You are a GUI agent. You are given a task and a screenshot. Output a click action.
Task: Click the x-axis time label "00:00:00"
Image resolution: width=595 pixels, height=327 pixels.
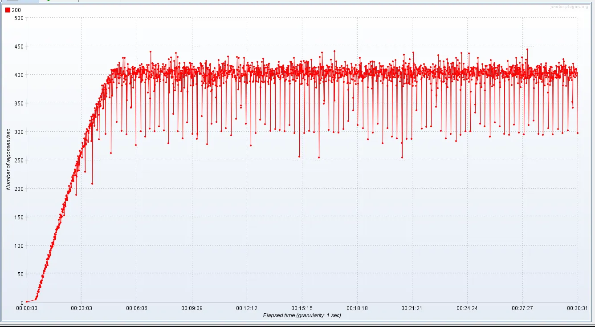coord(27,308)
